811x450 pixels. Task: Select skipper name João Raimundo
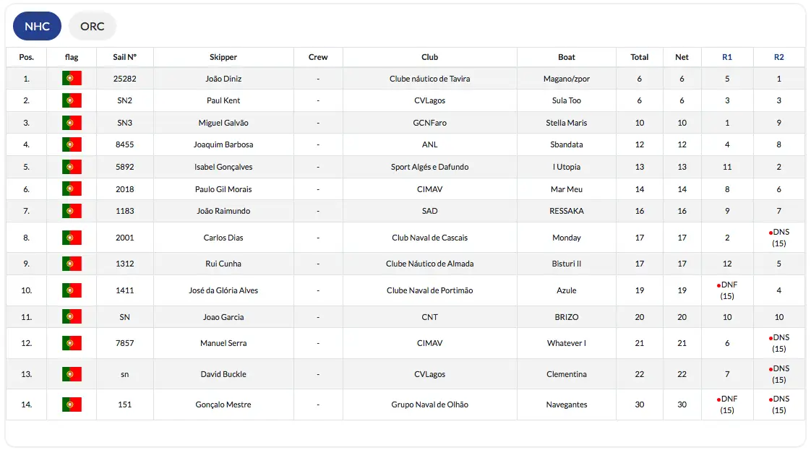coord(223,211)
